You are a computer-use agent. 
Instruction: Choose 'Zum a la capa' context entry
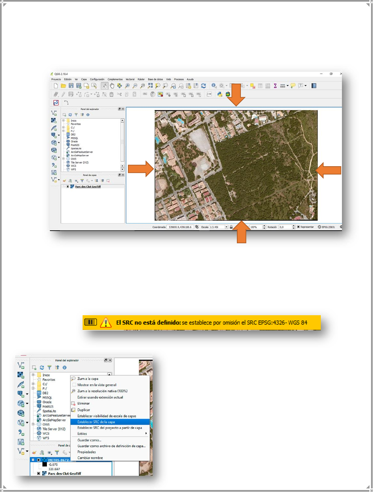(x=110, y=379)
